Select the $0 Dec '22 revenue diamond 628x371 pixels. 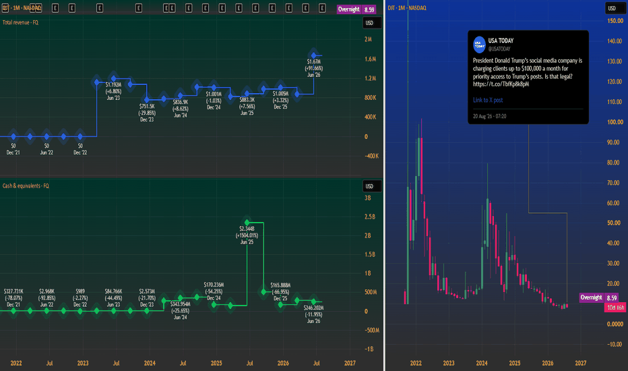80,136
